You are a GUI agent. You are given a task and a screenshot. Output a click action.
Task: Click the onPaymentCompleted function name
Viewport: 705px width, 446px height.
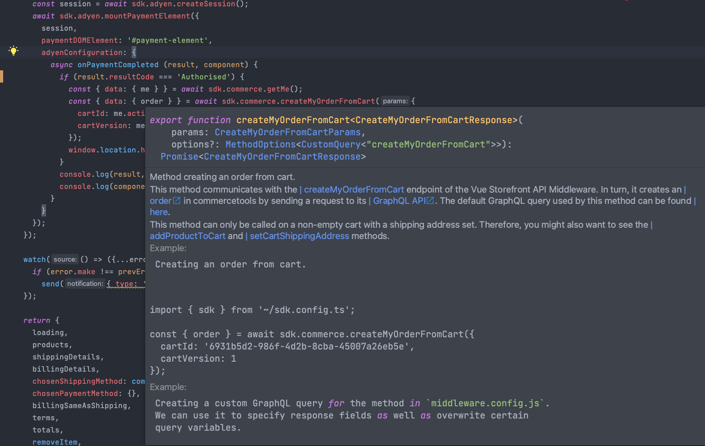[x=118, y=65]
